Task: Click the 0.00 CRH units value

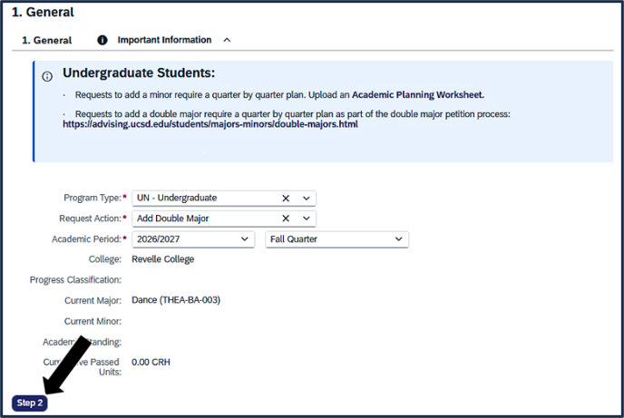Action: (x=151, y=363)
